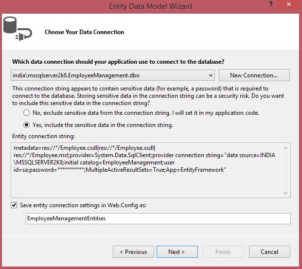This screenshot has height=269, width=302.
Task: Click the database connection plug icon
Action: click(17, 30)
